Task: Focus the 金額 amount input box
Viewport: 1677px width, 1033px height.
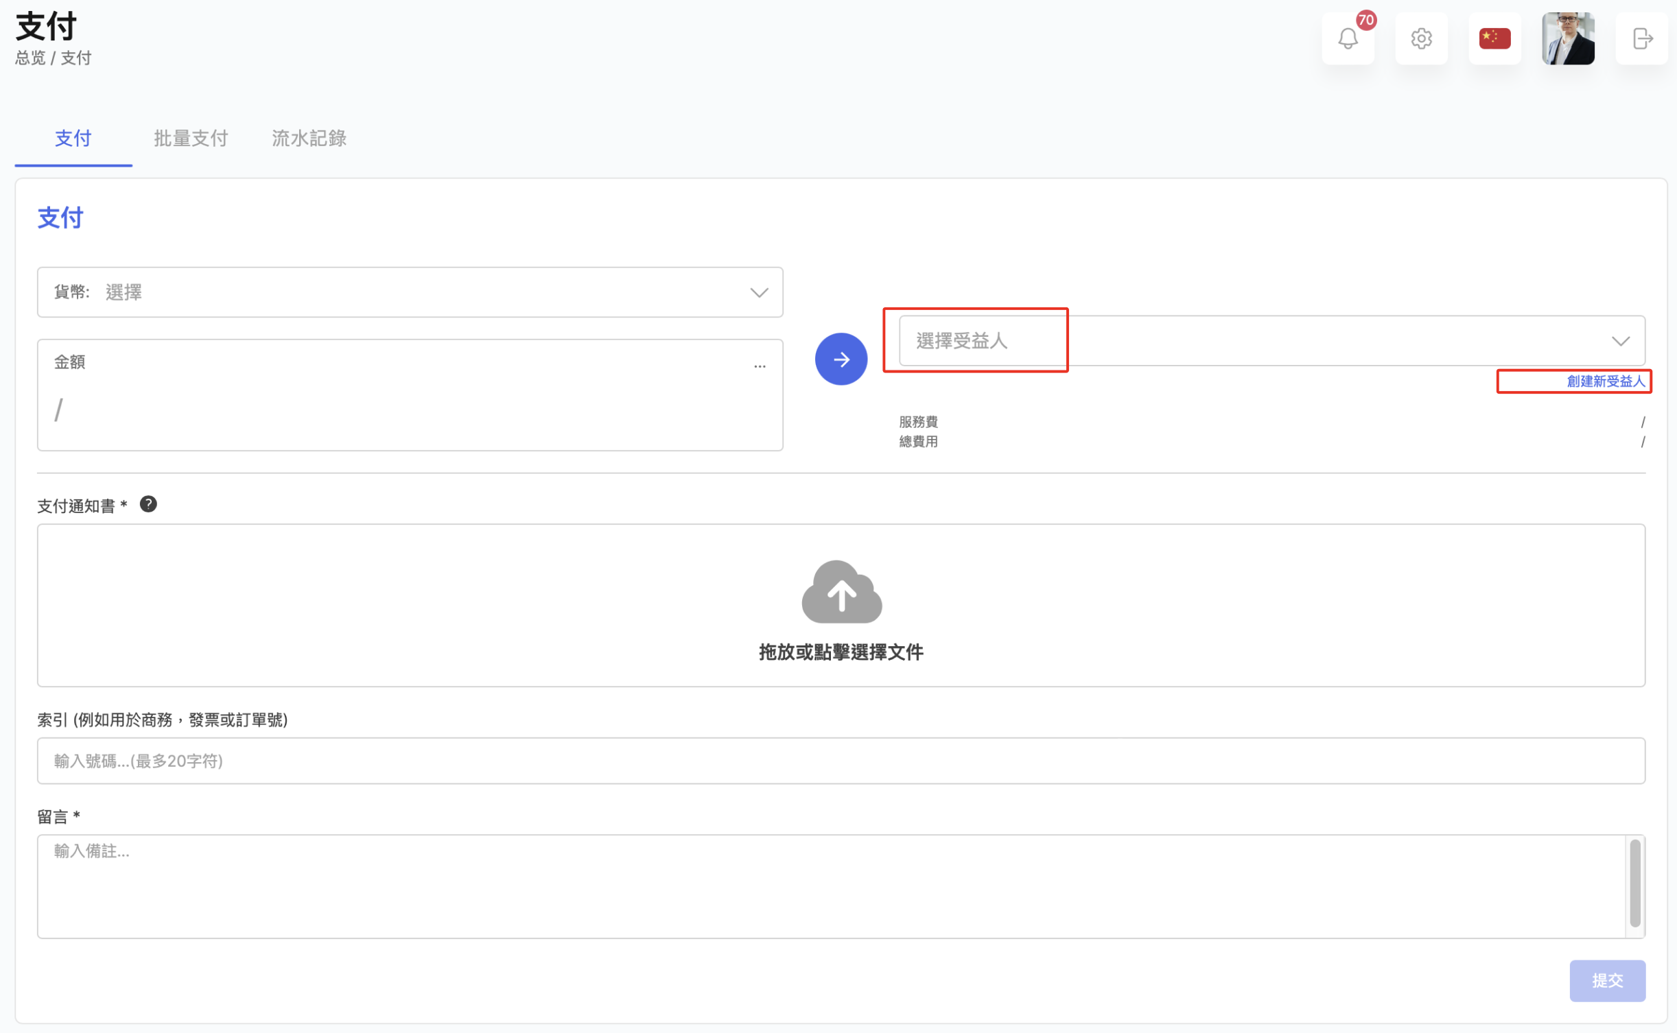Action: coord(410,395)
